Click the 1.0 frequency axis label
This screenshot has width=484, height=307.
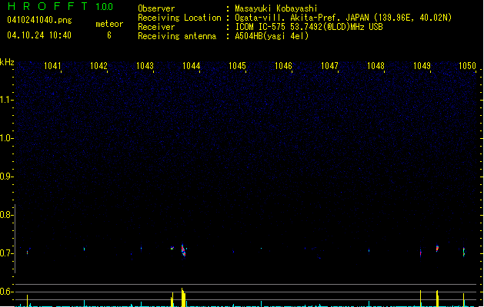pyautogui.click(x=6, y=138)
